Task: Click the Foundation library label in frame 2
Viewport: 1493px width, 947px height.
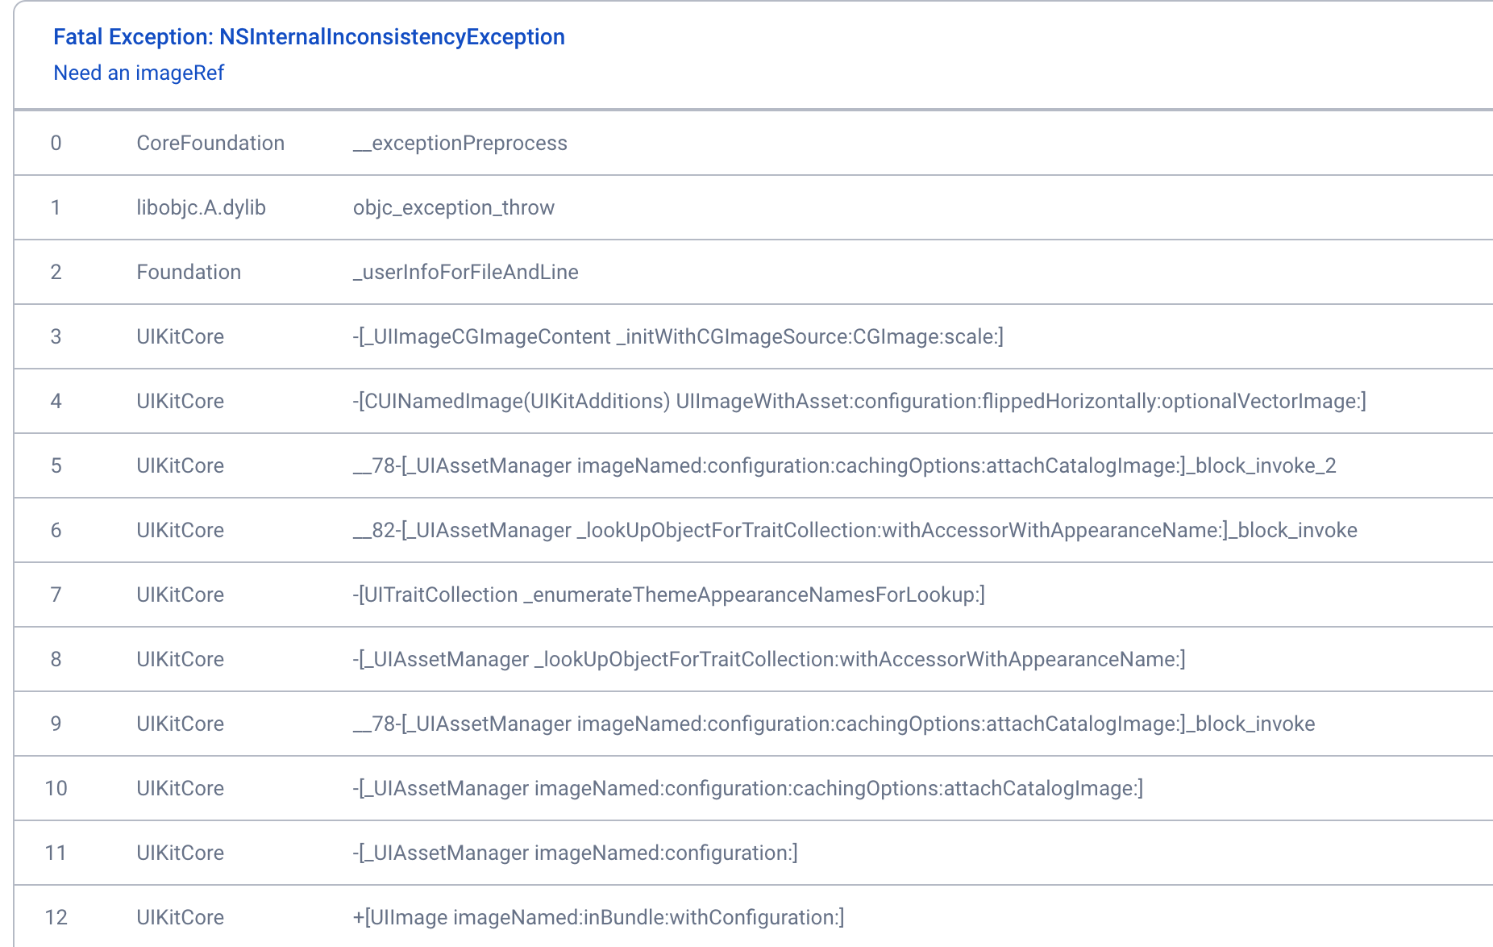Action: coord(189,272)
